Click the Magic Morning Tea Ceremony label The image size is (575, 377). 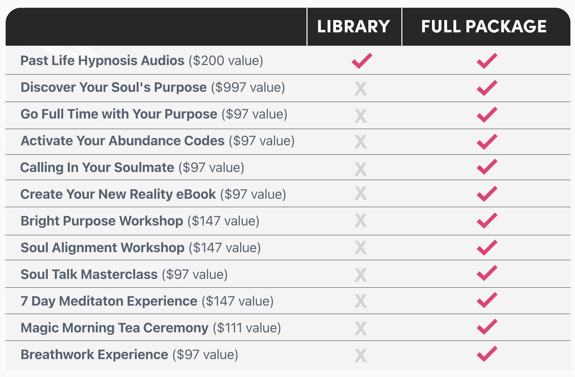[x=115, y=328]
